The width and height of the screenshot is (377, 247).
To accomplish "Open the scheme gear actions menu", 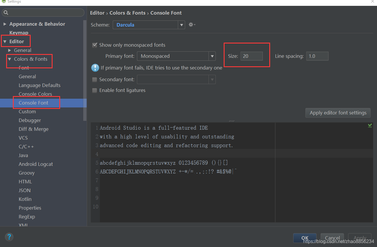I will tap(192, 25).
